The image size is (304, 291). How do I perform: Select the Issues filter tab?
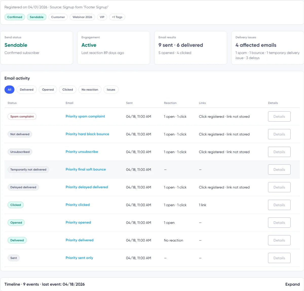tap(111, 90)
